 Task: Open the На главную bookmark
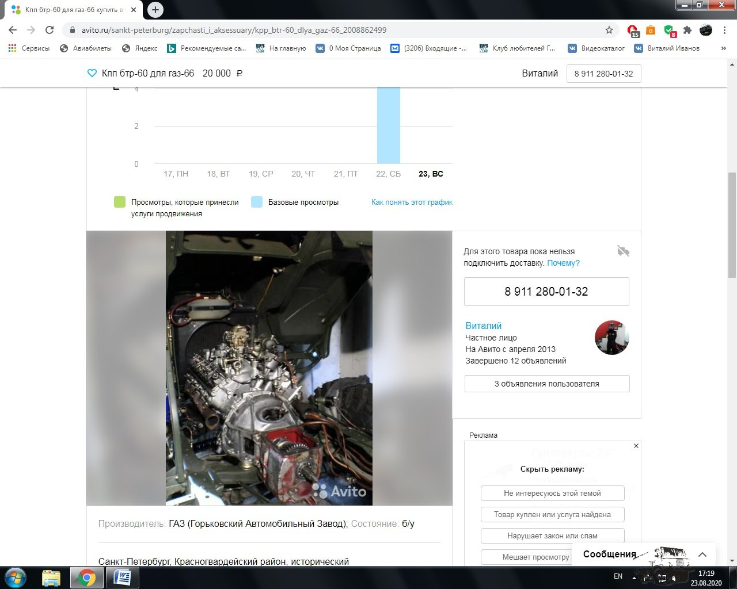[x=281, y=48]
